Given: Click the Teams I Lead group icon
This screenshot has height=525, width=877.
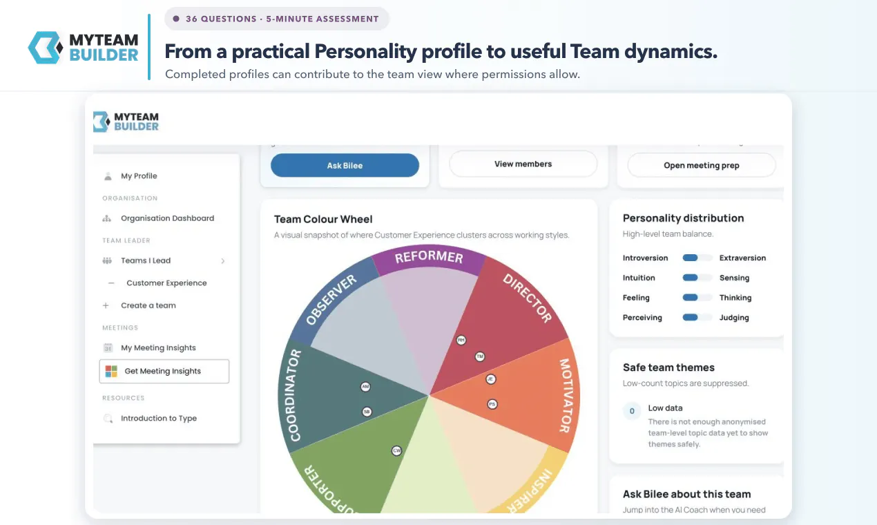Looking at the screenshot, I should click(107, 260).
